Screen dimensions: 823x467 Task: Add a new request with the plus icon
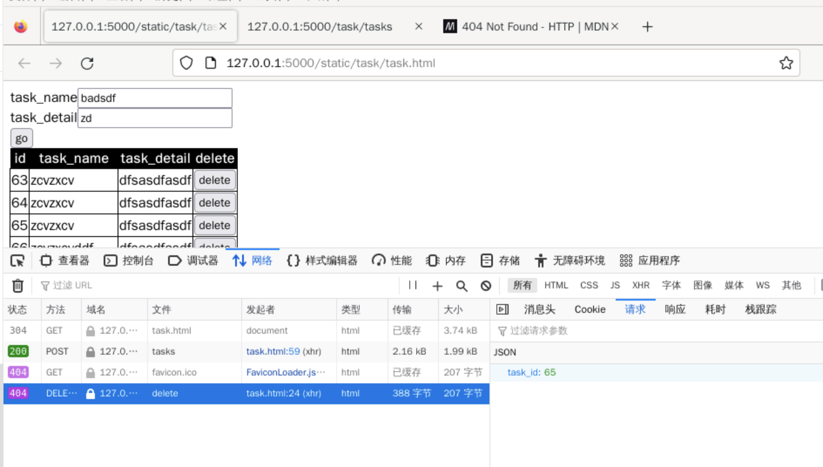pyautogui.click(x=437, y=285)
